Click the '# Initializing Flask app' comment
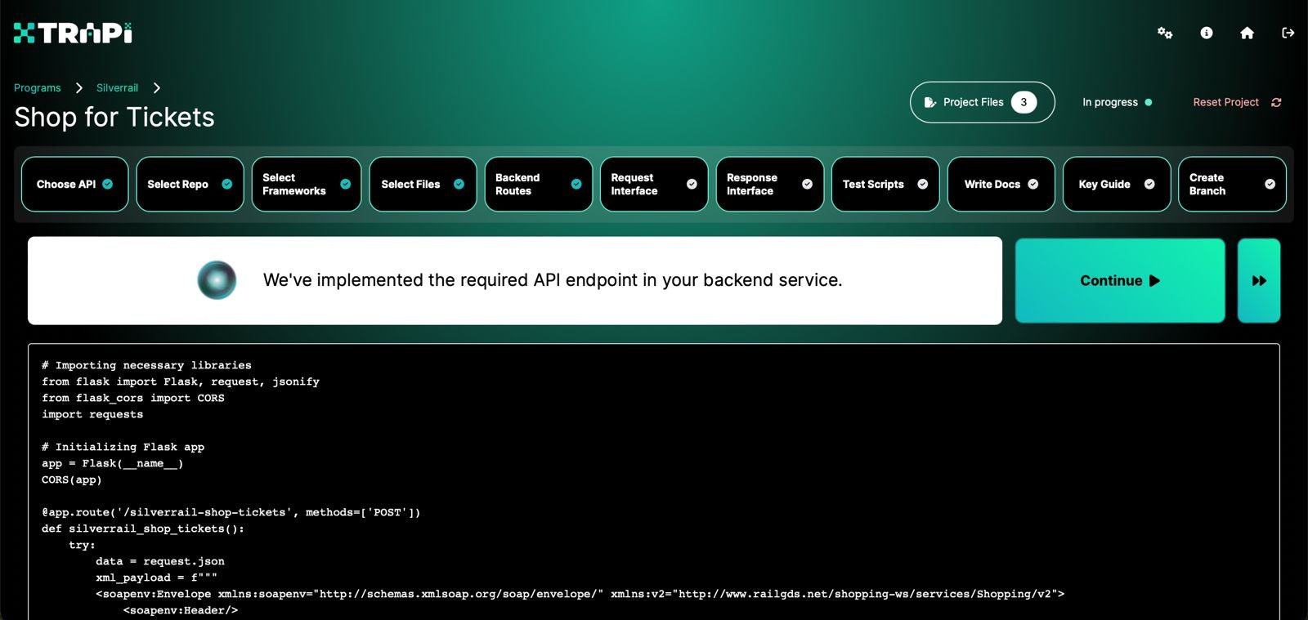The image size is (1308, 620). pyautogui.click(x=123, y=447)
